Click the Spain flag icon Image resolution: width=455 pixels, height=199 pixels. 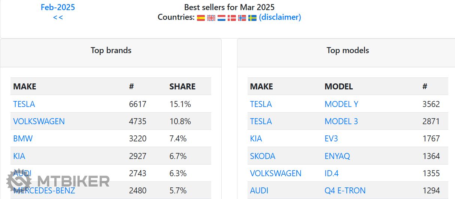(x=201, y=18)
